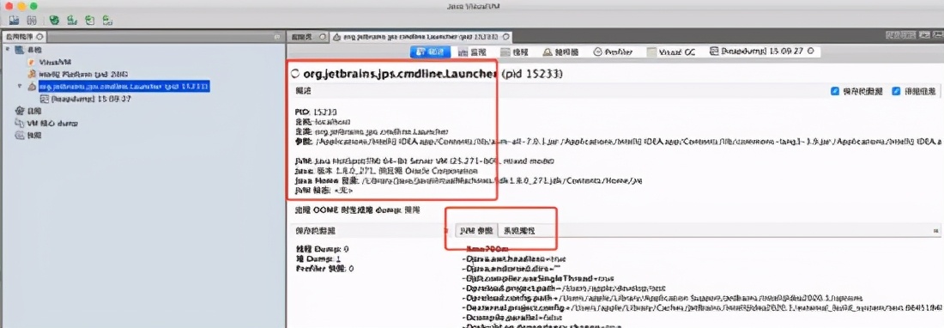Open the Overview subtab
Image resolution: width=944 pixels, height=328 pixels.
430,52
